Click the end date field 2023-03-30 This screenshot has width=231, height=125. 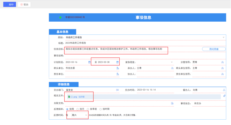[107, 62]
